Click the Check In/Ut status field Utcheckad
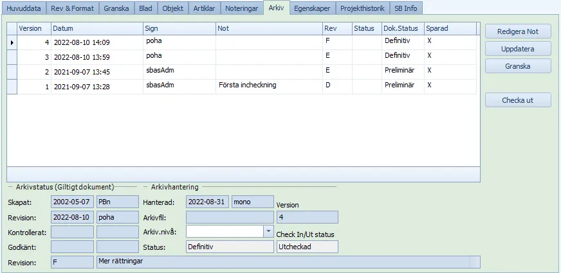 pyautogui.click(x=308, y=247)
